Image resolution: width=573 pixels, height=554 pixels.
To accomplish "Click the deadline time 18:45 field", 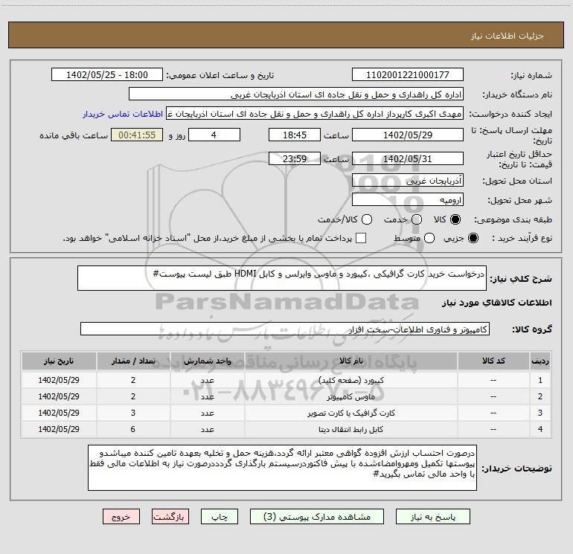I will 295,135.
